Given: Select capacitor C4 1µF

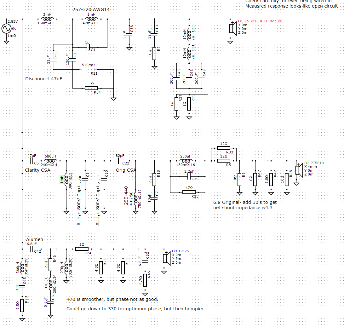Looking at the screenshot, I should coord(89,47).
